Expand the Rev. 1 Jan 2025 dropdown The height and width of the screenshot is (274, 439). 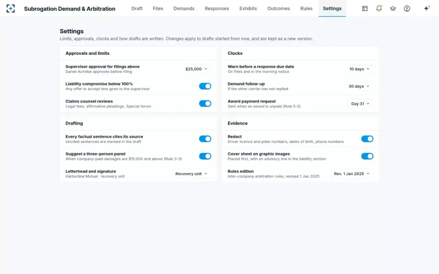click(x=352, y=174)
